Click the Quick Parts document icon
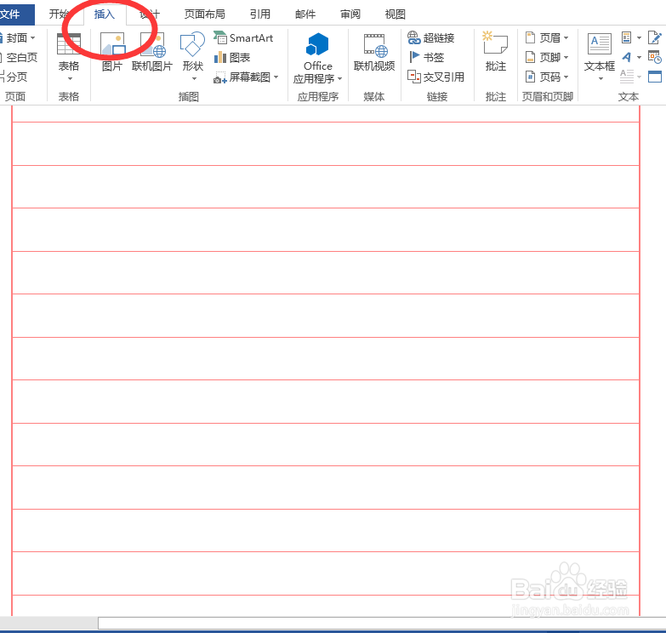 (x=626, y=37)
